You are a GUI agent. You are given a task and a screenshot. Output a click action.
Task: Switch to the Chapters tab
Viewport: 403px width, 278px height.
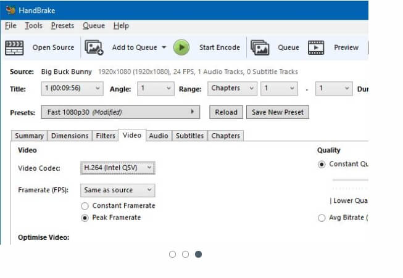(225, 136)
